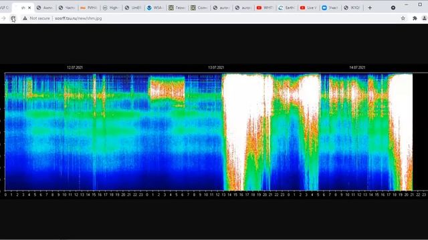
Task: Click the 13.07.2021 date label
Action: (216, 67)
